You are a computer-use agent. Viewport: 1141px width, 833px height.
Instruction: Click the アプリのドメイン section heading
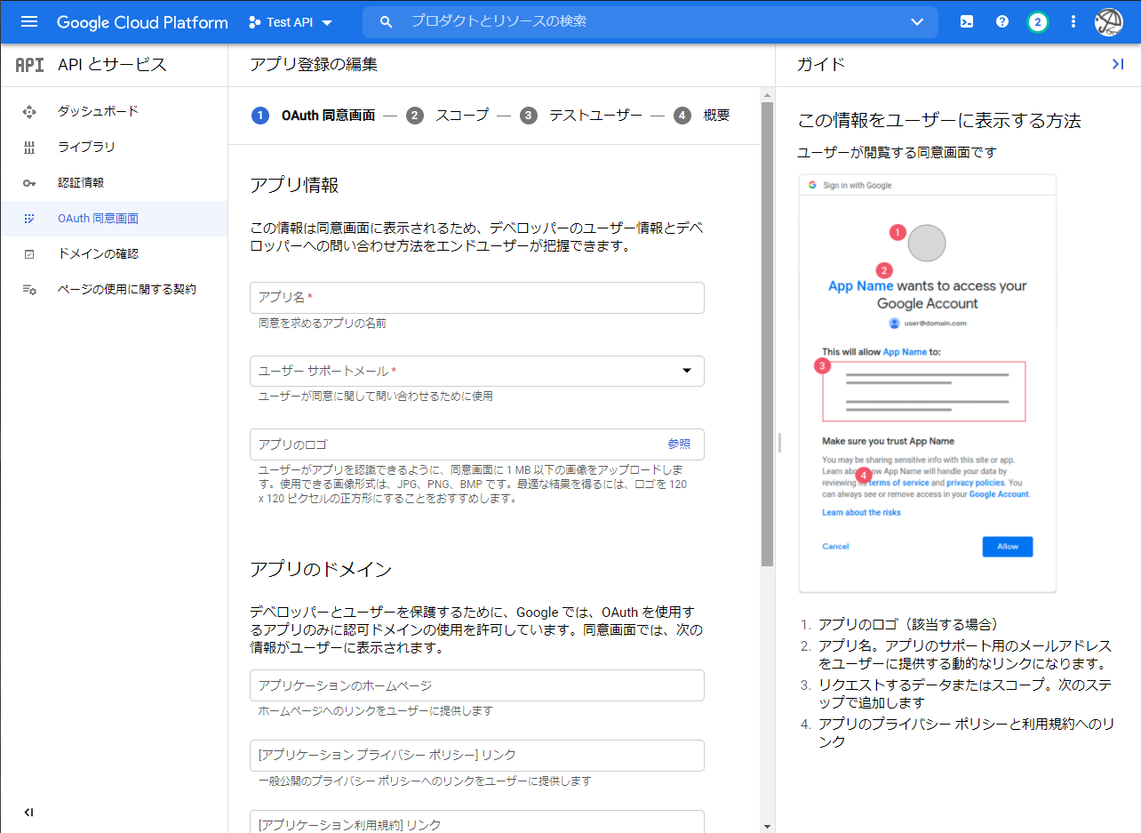coord(321,569)
